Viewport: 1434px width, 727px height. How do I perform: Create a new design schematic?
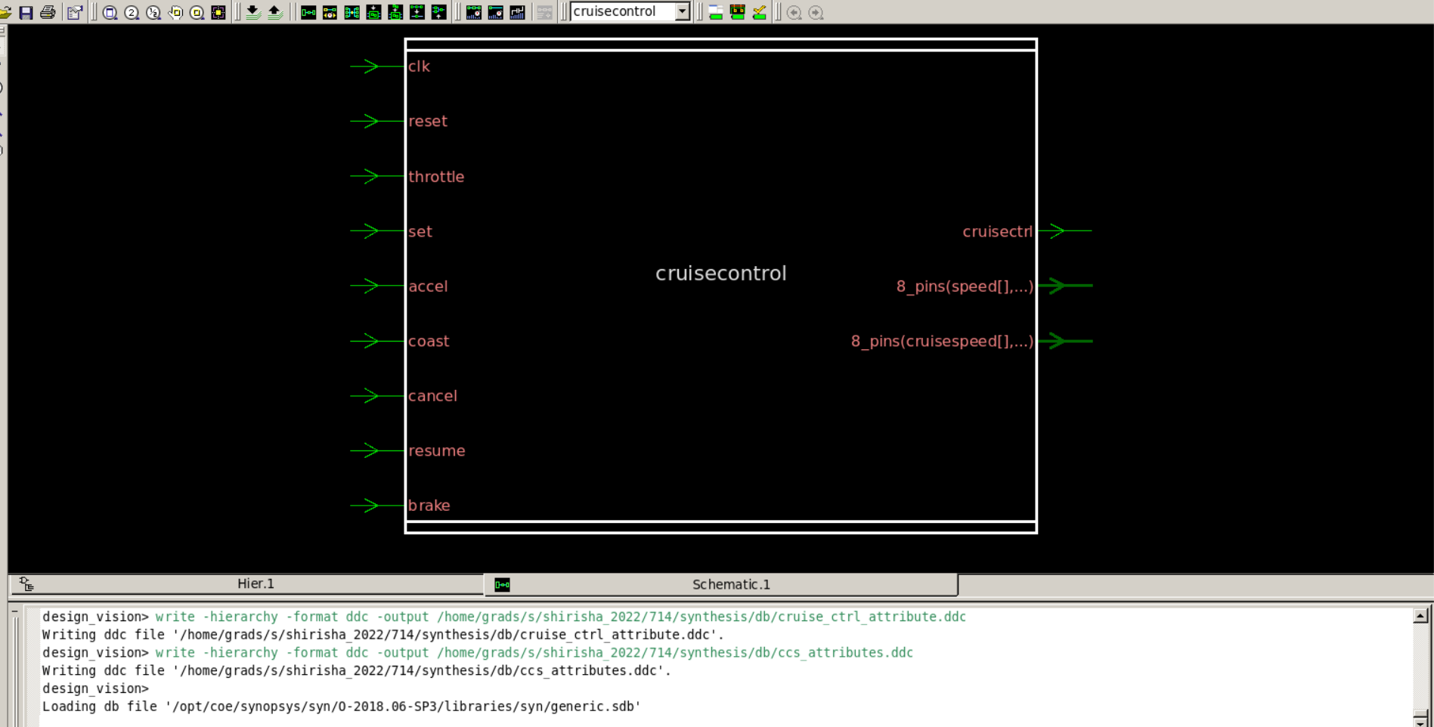pyautogui.click(x=308, y=11)
